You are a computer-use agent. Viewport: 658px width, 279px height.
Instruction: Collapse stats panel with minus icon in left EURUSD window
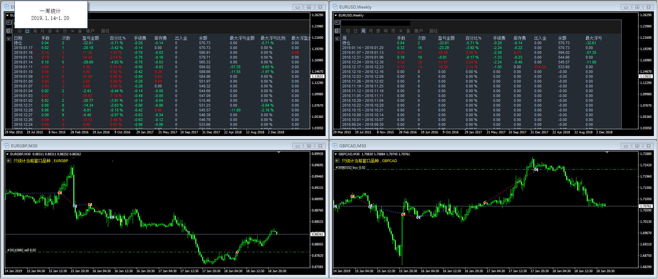pos(9,22)
